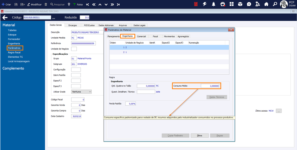Click the Criar plus icon
This screenshot has height=150, width=297.
click(x=3, y=4)
